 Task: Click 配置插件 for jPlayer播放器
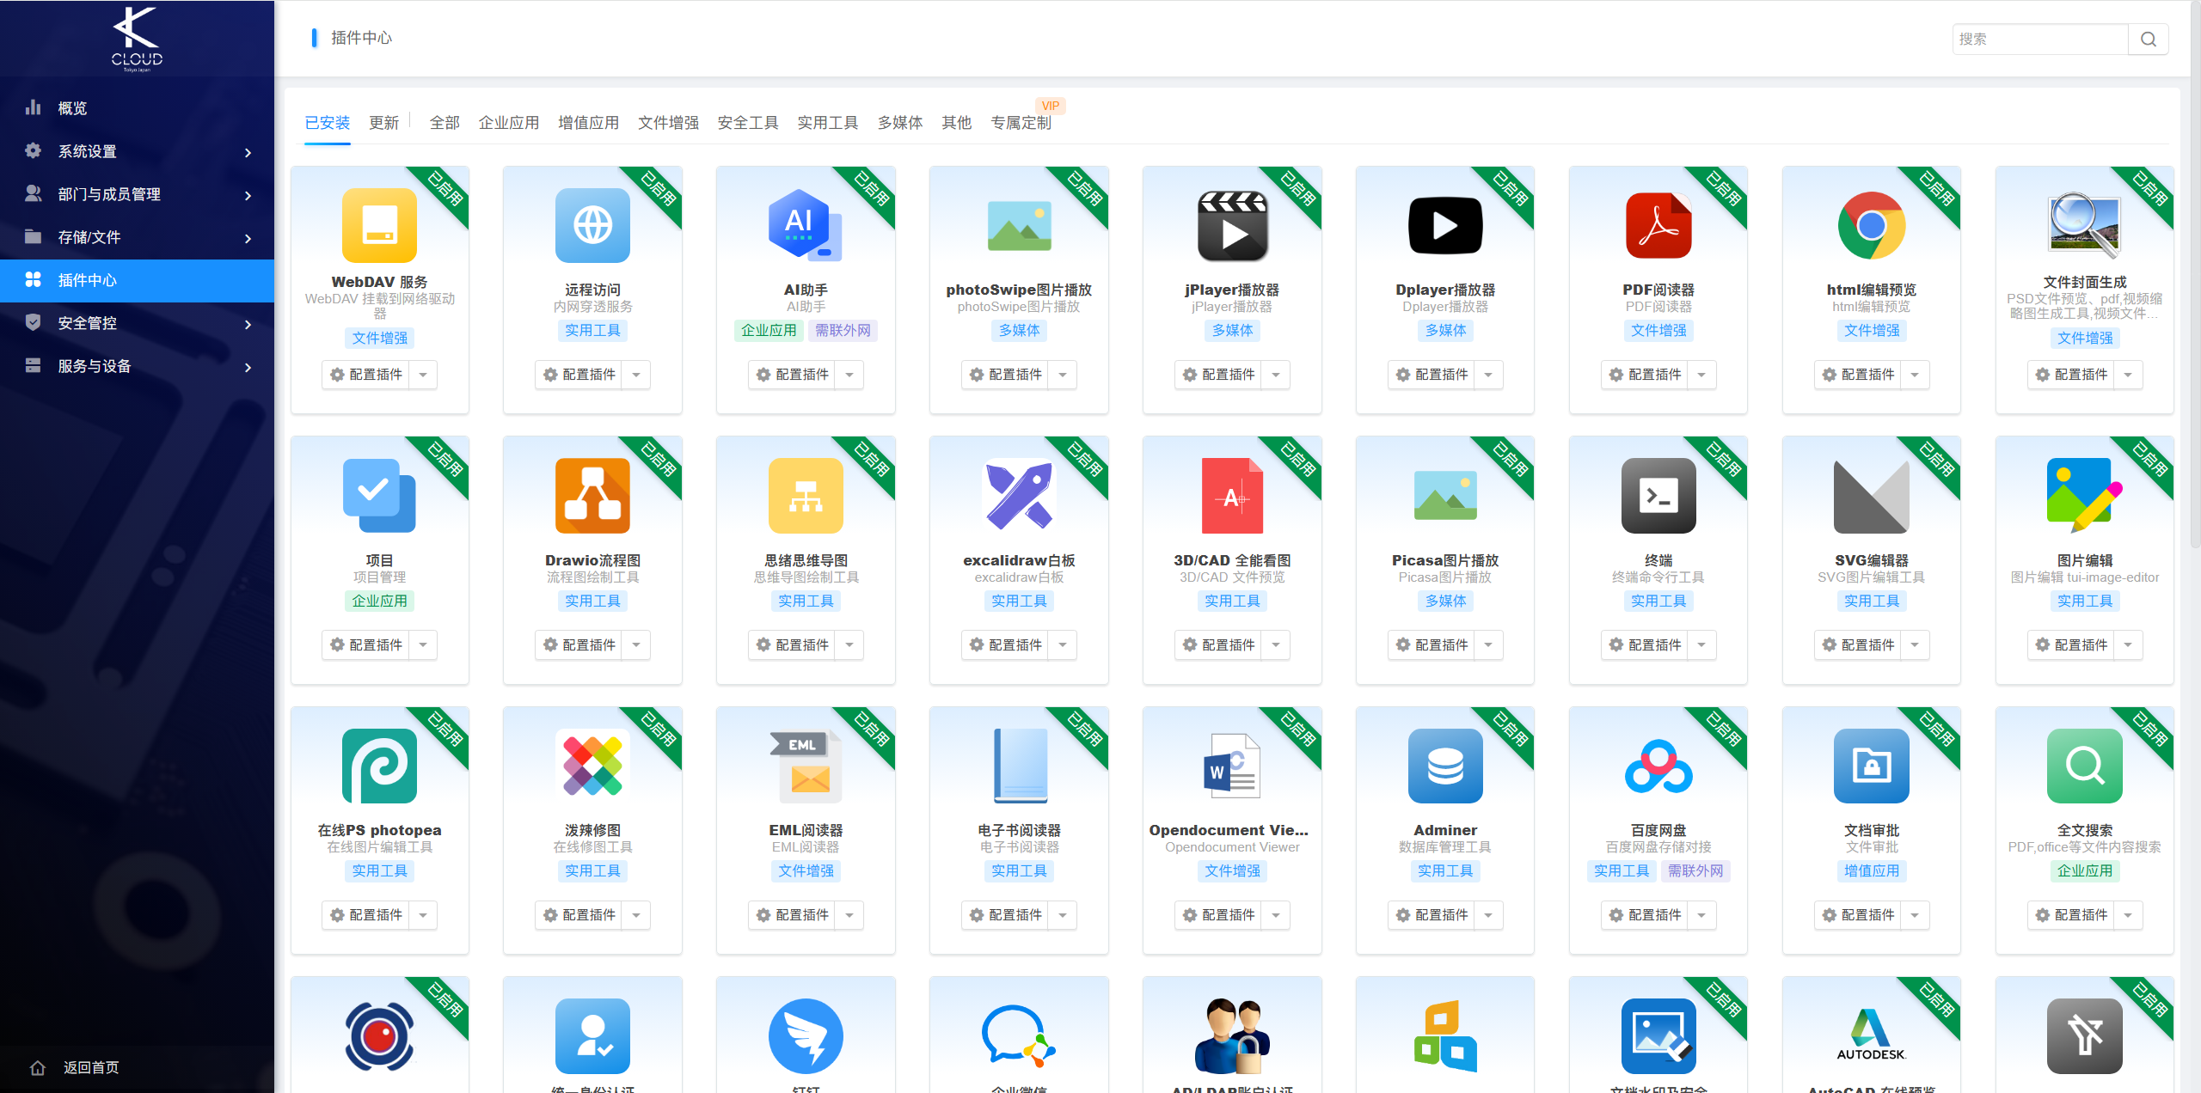tap(1220, 375)
